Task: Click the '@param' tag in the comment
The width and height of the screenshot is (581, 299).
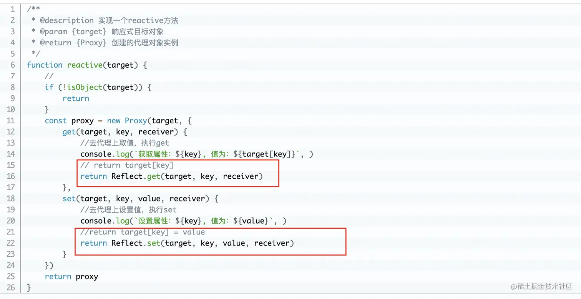Action: [x=53, y=32]
